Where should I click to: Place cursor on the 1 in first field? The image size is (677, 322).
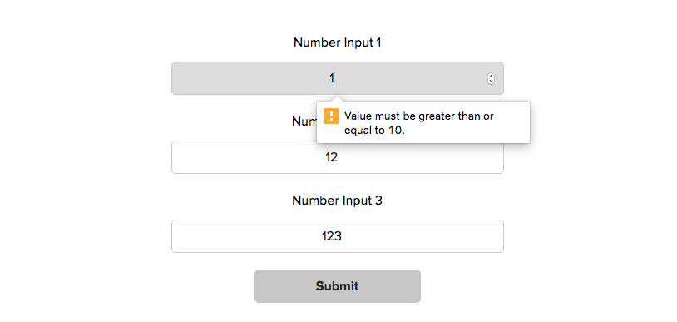[332, 78]
